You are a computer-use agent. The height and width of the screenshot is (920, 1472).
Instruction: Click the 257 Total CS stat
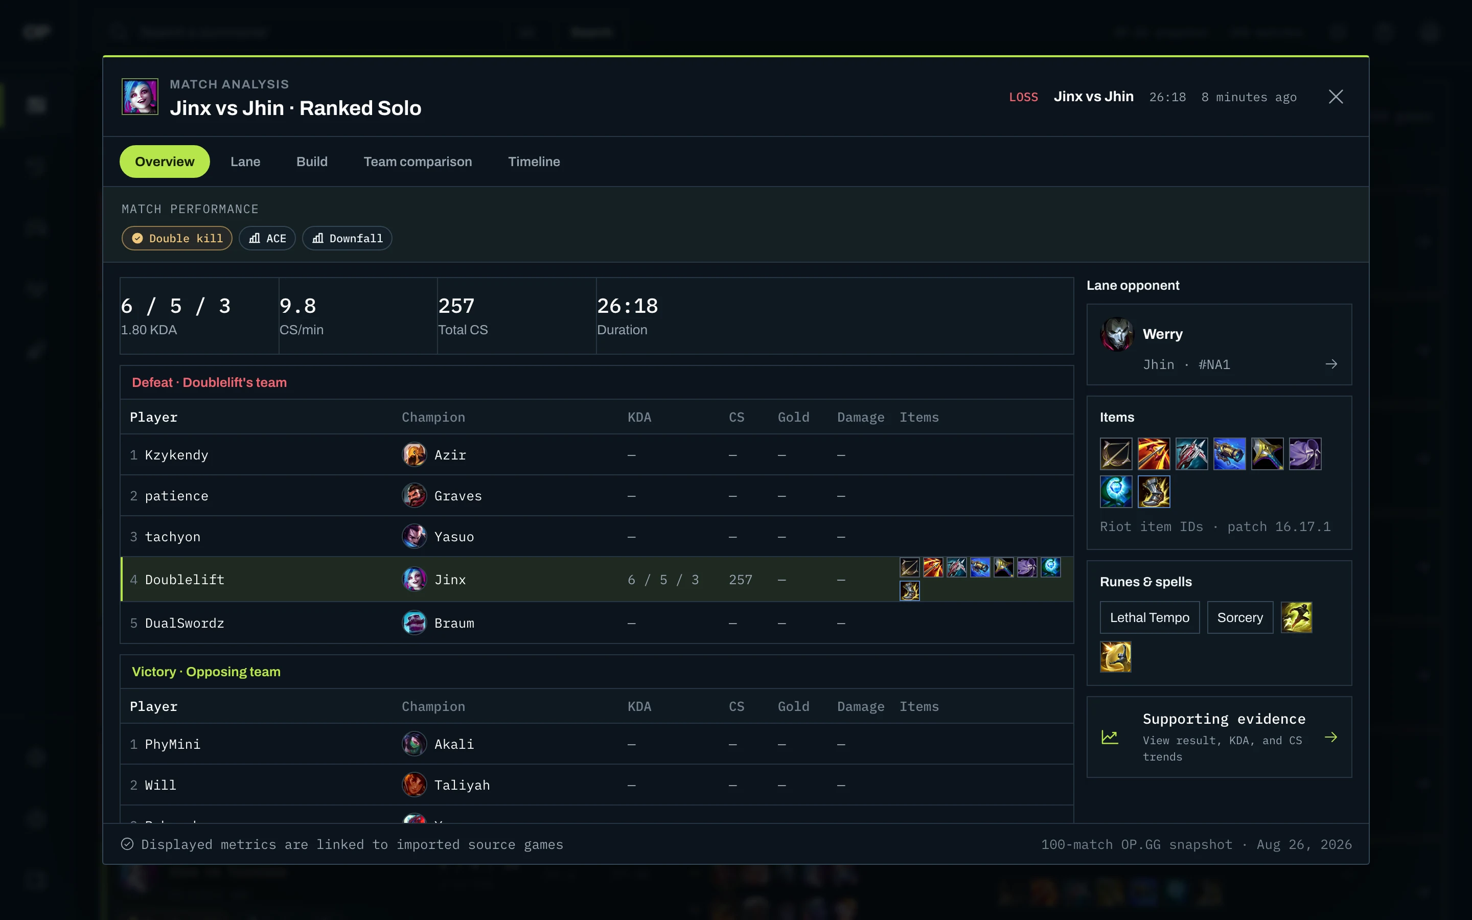tap(516, 316)
